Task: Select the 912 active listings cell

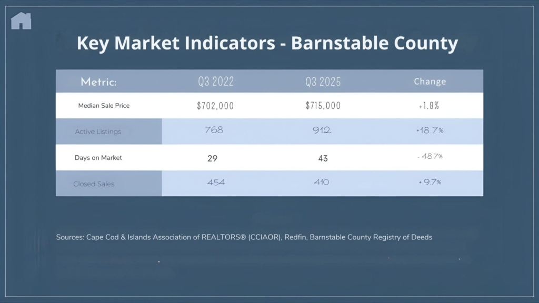Action: click(322, 130)
